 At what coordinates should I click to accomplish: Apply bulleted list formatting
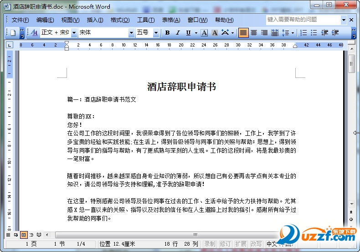click(x=314, y=33)
